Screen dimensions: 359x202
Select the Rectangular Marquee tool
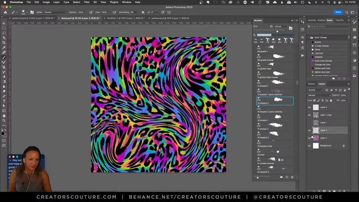point(4,28)
